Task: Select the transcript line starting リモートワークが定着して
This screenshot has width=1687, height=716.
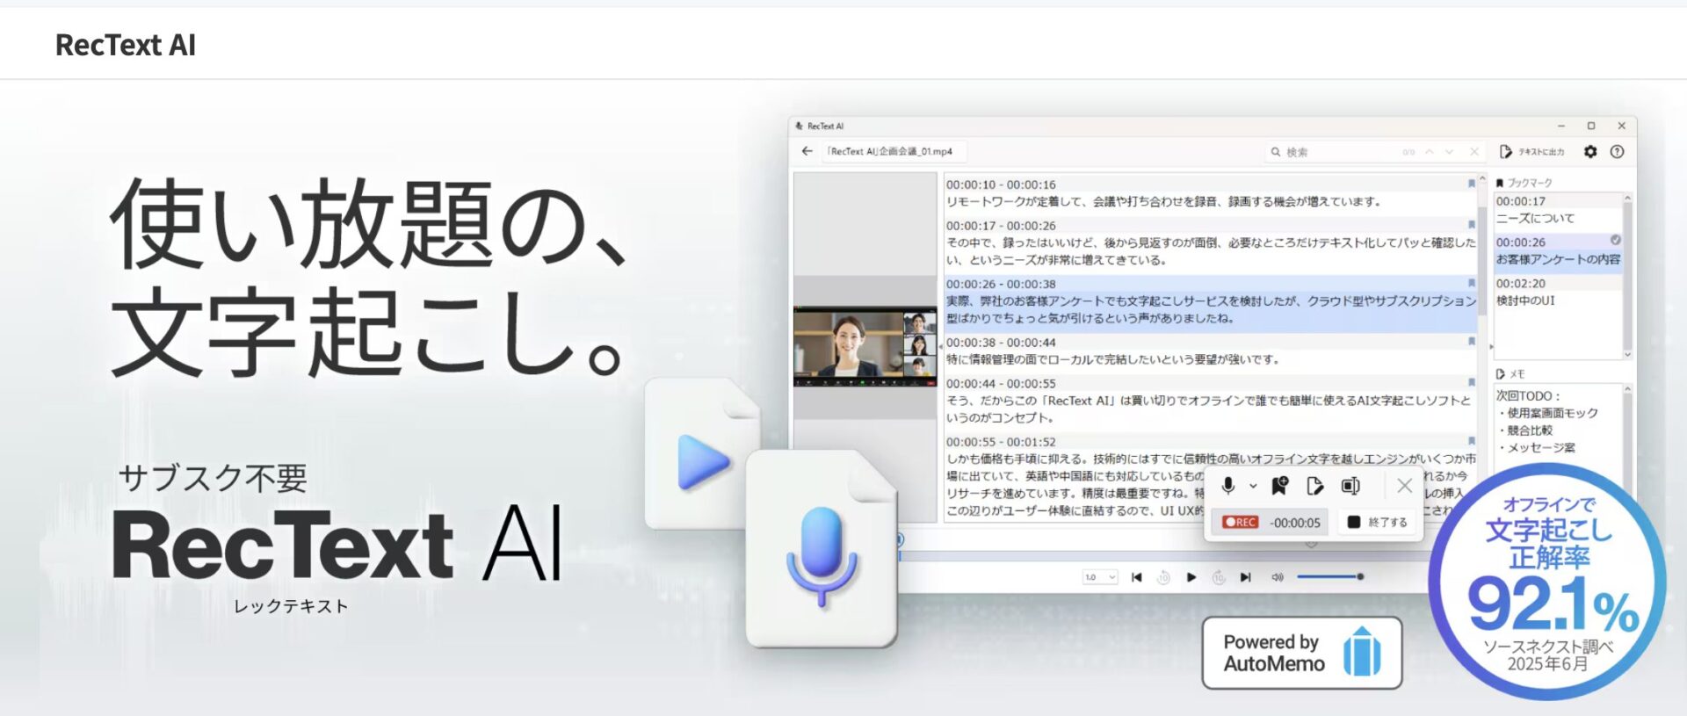Action: tap(1163, 202)
